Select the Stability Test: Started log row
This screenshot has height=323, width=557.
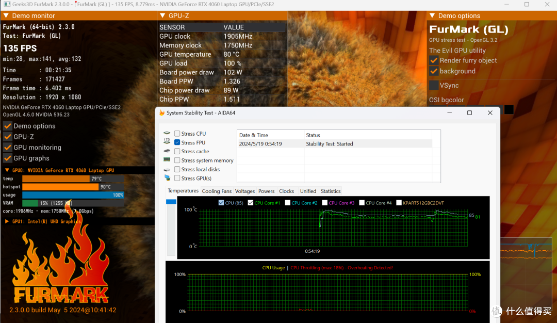[x=335, y=144]
